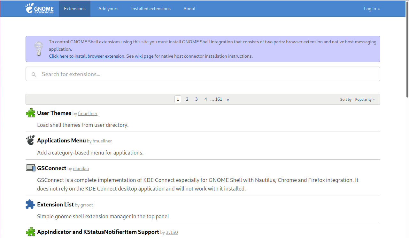Image resolution: width=409 pixels, height=238 pixels.
Task: Click the Applications Menu footprint icon
Action: [x=30, y=140]
